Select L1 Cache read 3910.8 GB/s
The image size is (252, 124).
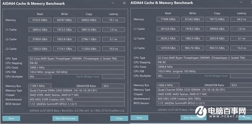[168, 29]
